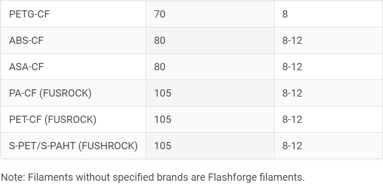Click the value 8 in PETG-CF row
The height and width of the screenshot is (189, 383).
tap(285, 14)
